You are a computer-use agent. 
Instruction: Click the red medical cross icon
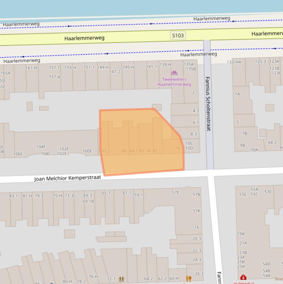click(x=243, y=278)
